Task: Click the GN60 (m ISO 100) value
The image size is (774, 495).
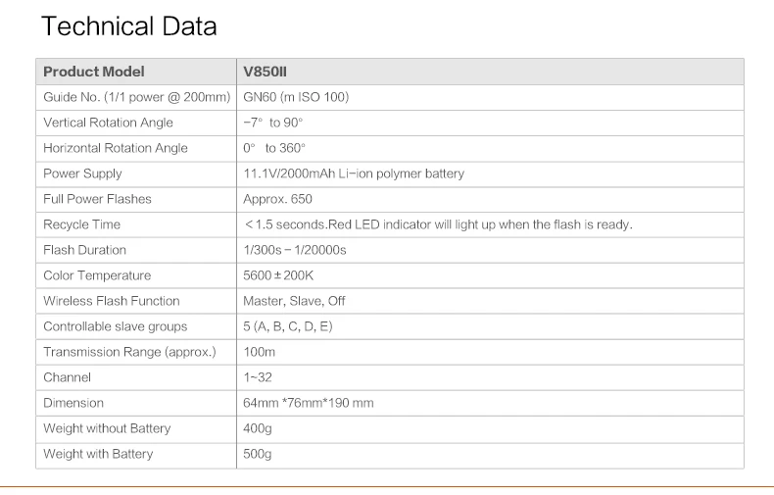Action: pyautogui.click(x=296, y=97)
